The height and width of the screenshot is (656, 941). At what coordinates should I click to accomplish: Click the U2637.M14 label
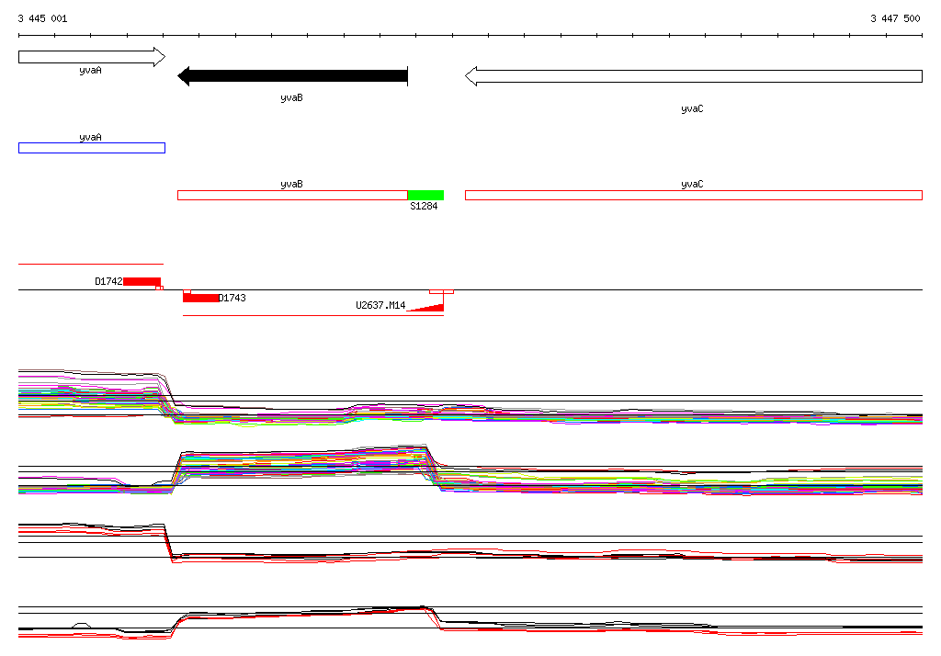tap(380, 305)
